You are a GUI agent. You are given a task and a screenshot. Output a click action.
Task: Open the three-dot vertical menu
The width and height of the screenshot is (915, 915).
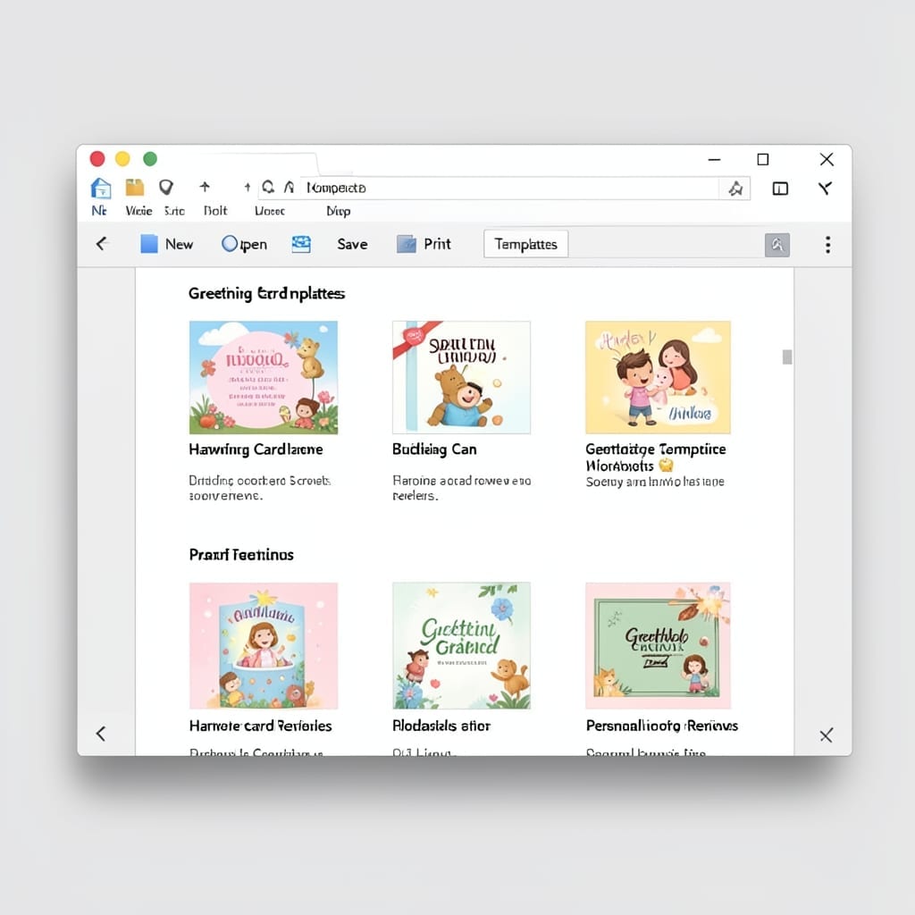tap(827, 245)
